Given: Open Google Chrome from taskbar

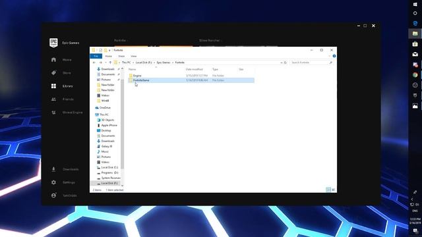Looking at the screenshot, I should (415, 75).
